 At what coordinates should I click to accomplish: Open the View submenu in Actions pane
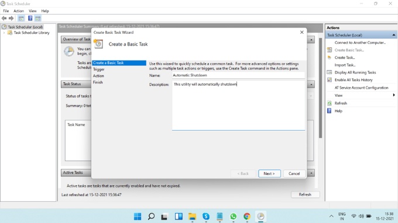pos(338,95)
